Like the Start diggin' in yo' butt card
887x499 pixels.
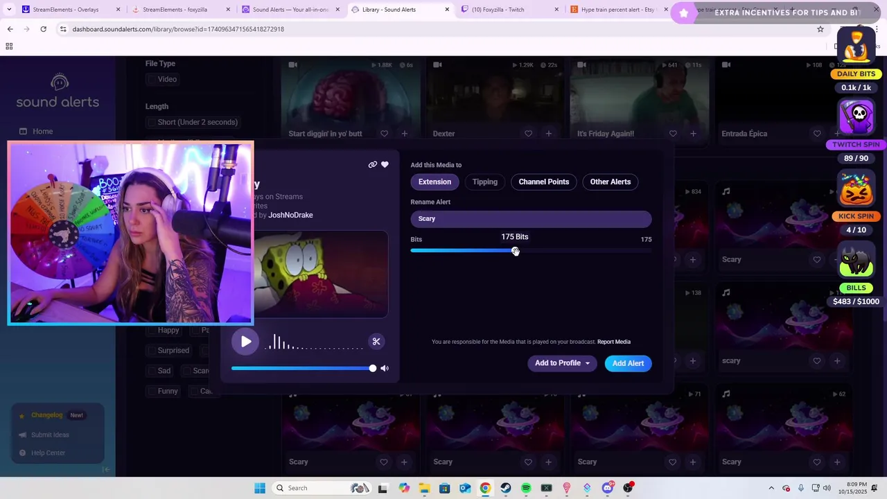[384, 133]
